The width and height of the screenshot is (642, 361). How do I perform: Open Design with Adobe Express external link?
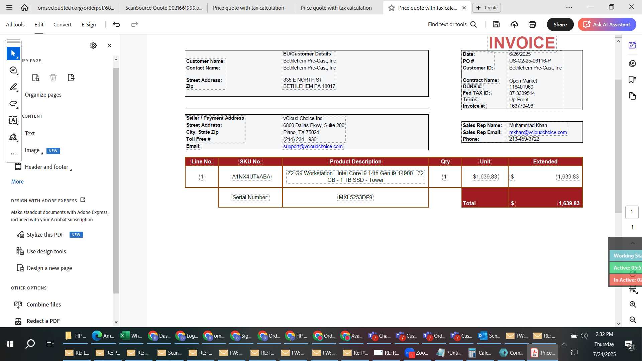tap(83, 200)
